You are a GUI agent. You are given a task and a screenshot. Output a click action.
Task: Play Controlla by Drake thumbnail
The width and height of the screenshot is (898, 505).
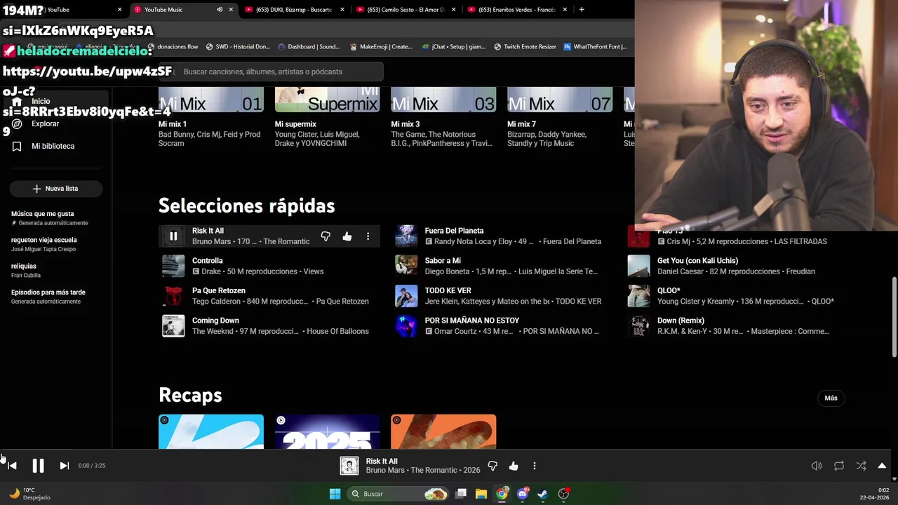tap(173, 266)
